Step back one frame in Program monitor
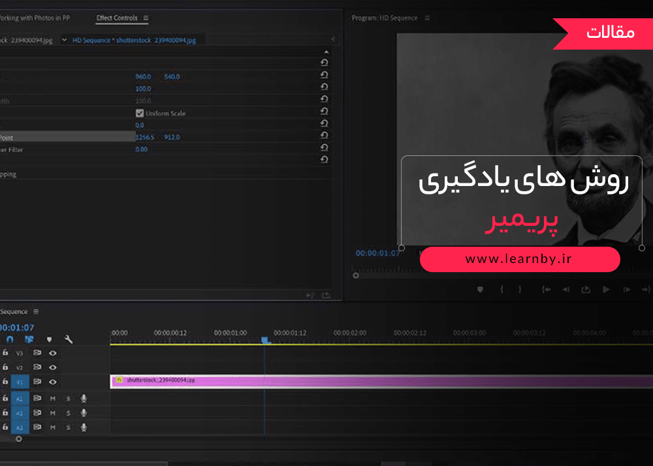Viewport: 653px width, 466px height. pyautogui.click(x=566, y=290)
